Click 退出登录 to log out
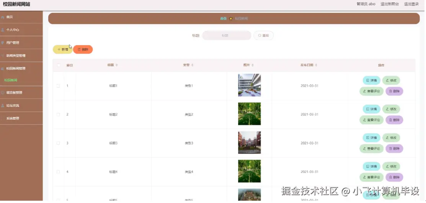 click(411, 4)
